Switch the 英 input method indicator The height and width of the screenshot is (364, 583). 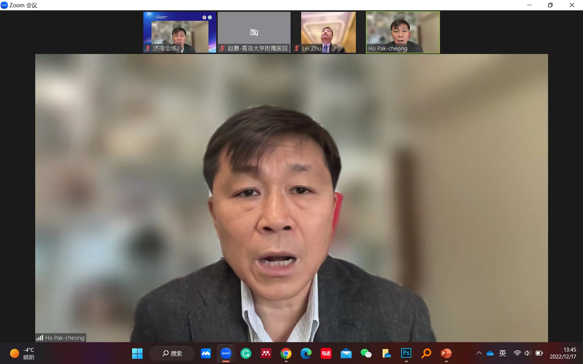[x=503, y=353]
